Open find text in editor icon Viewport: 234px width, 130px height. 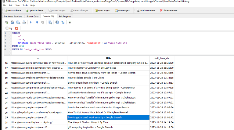(x=57, y=22)
